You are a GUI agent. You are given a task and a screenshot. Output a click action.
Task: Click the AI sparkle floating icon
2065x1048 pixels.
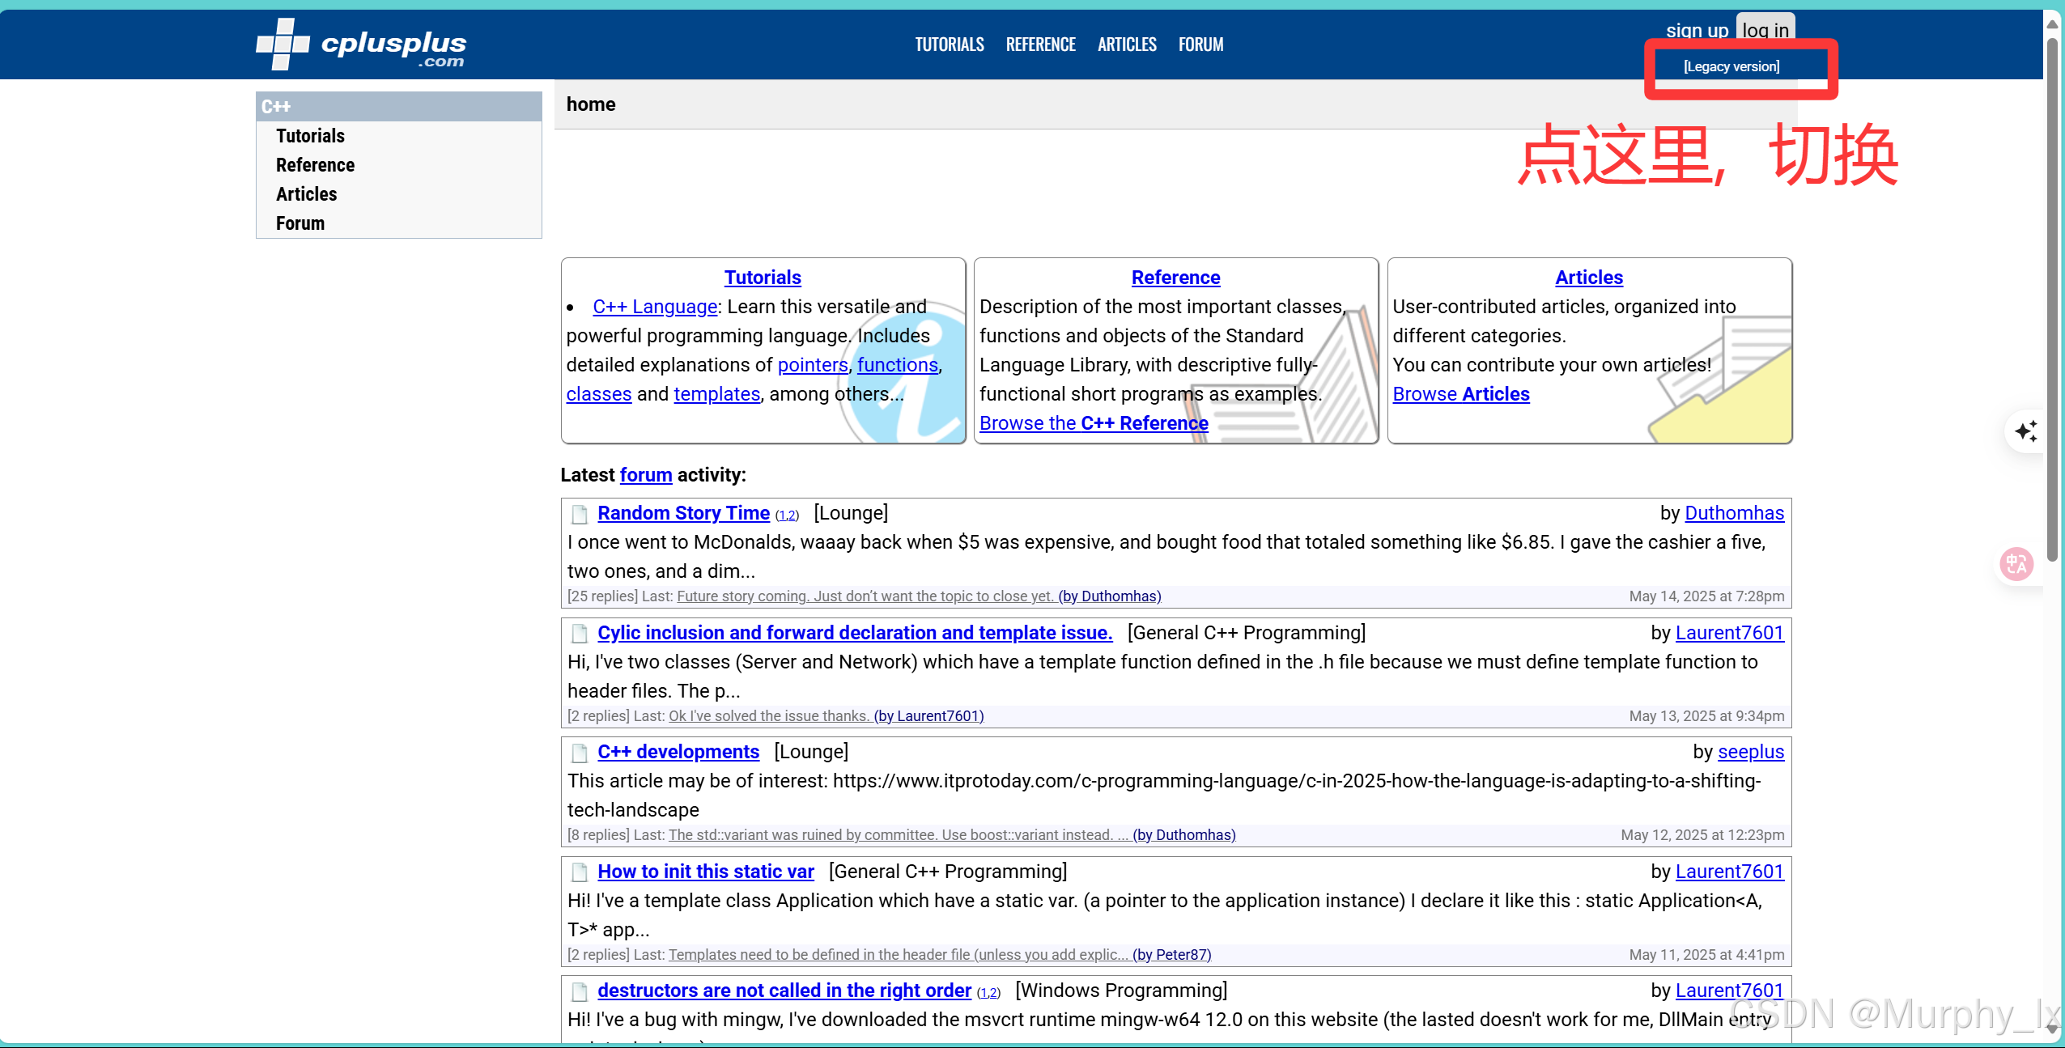point(2026,431)
